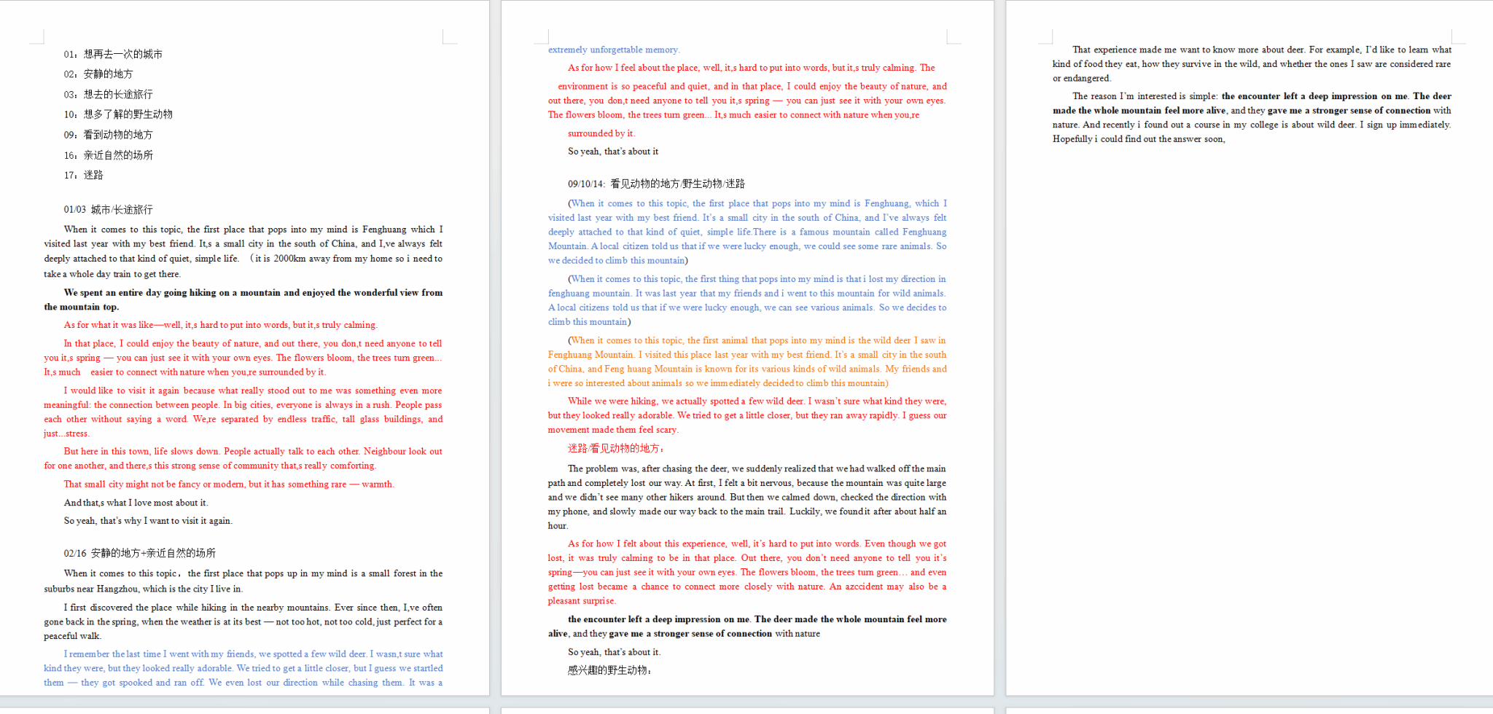
Task: Click the paragraph starting "That experience made me want"
Action: (x=1252, y=64)
